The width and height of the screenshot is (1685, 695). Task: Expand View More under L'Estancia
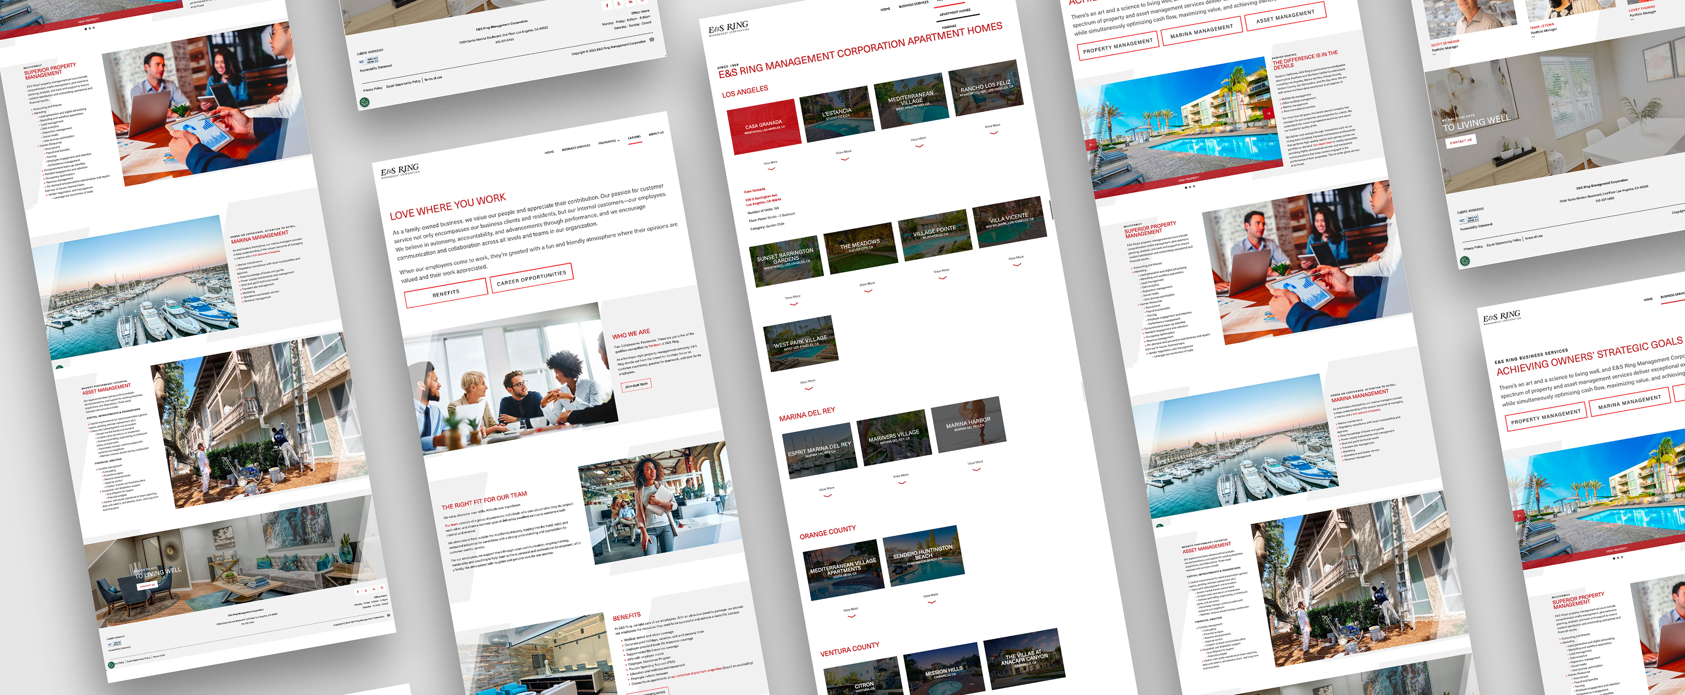pos(844,155)
